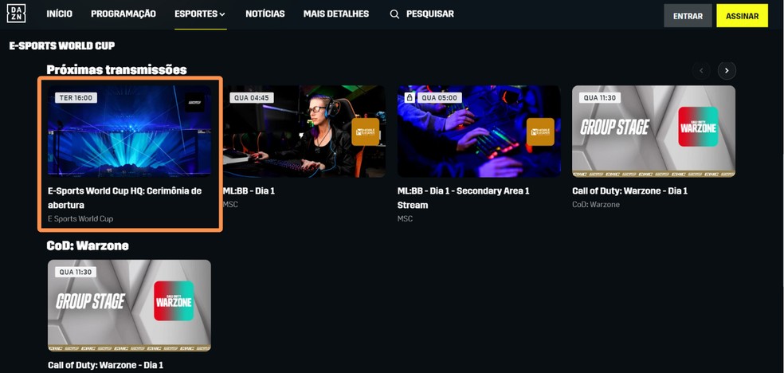
Task: Click 'TER 16:00' time badge
Action: 76,97
